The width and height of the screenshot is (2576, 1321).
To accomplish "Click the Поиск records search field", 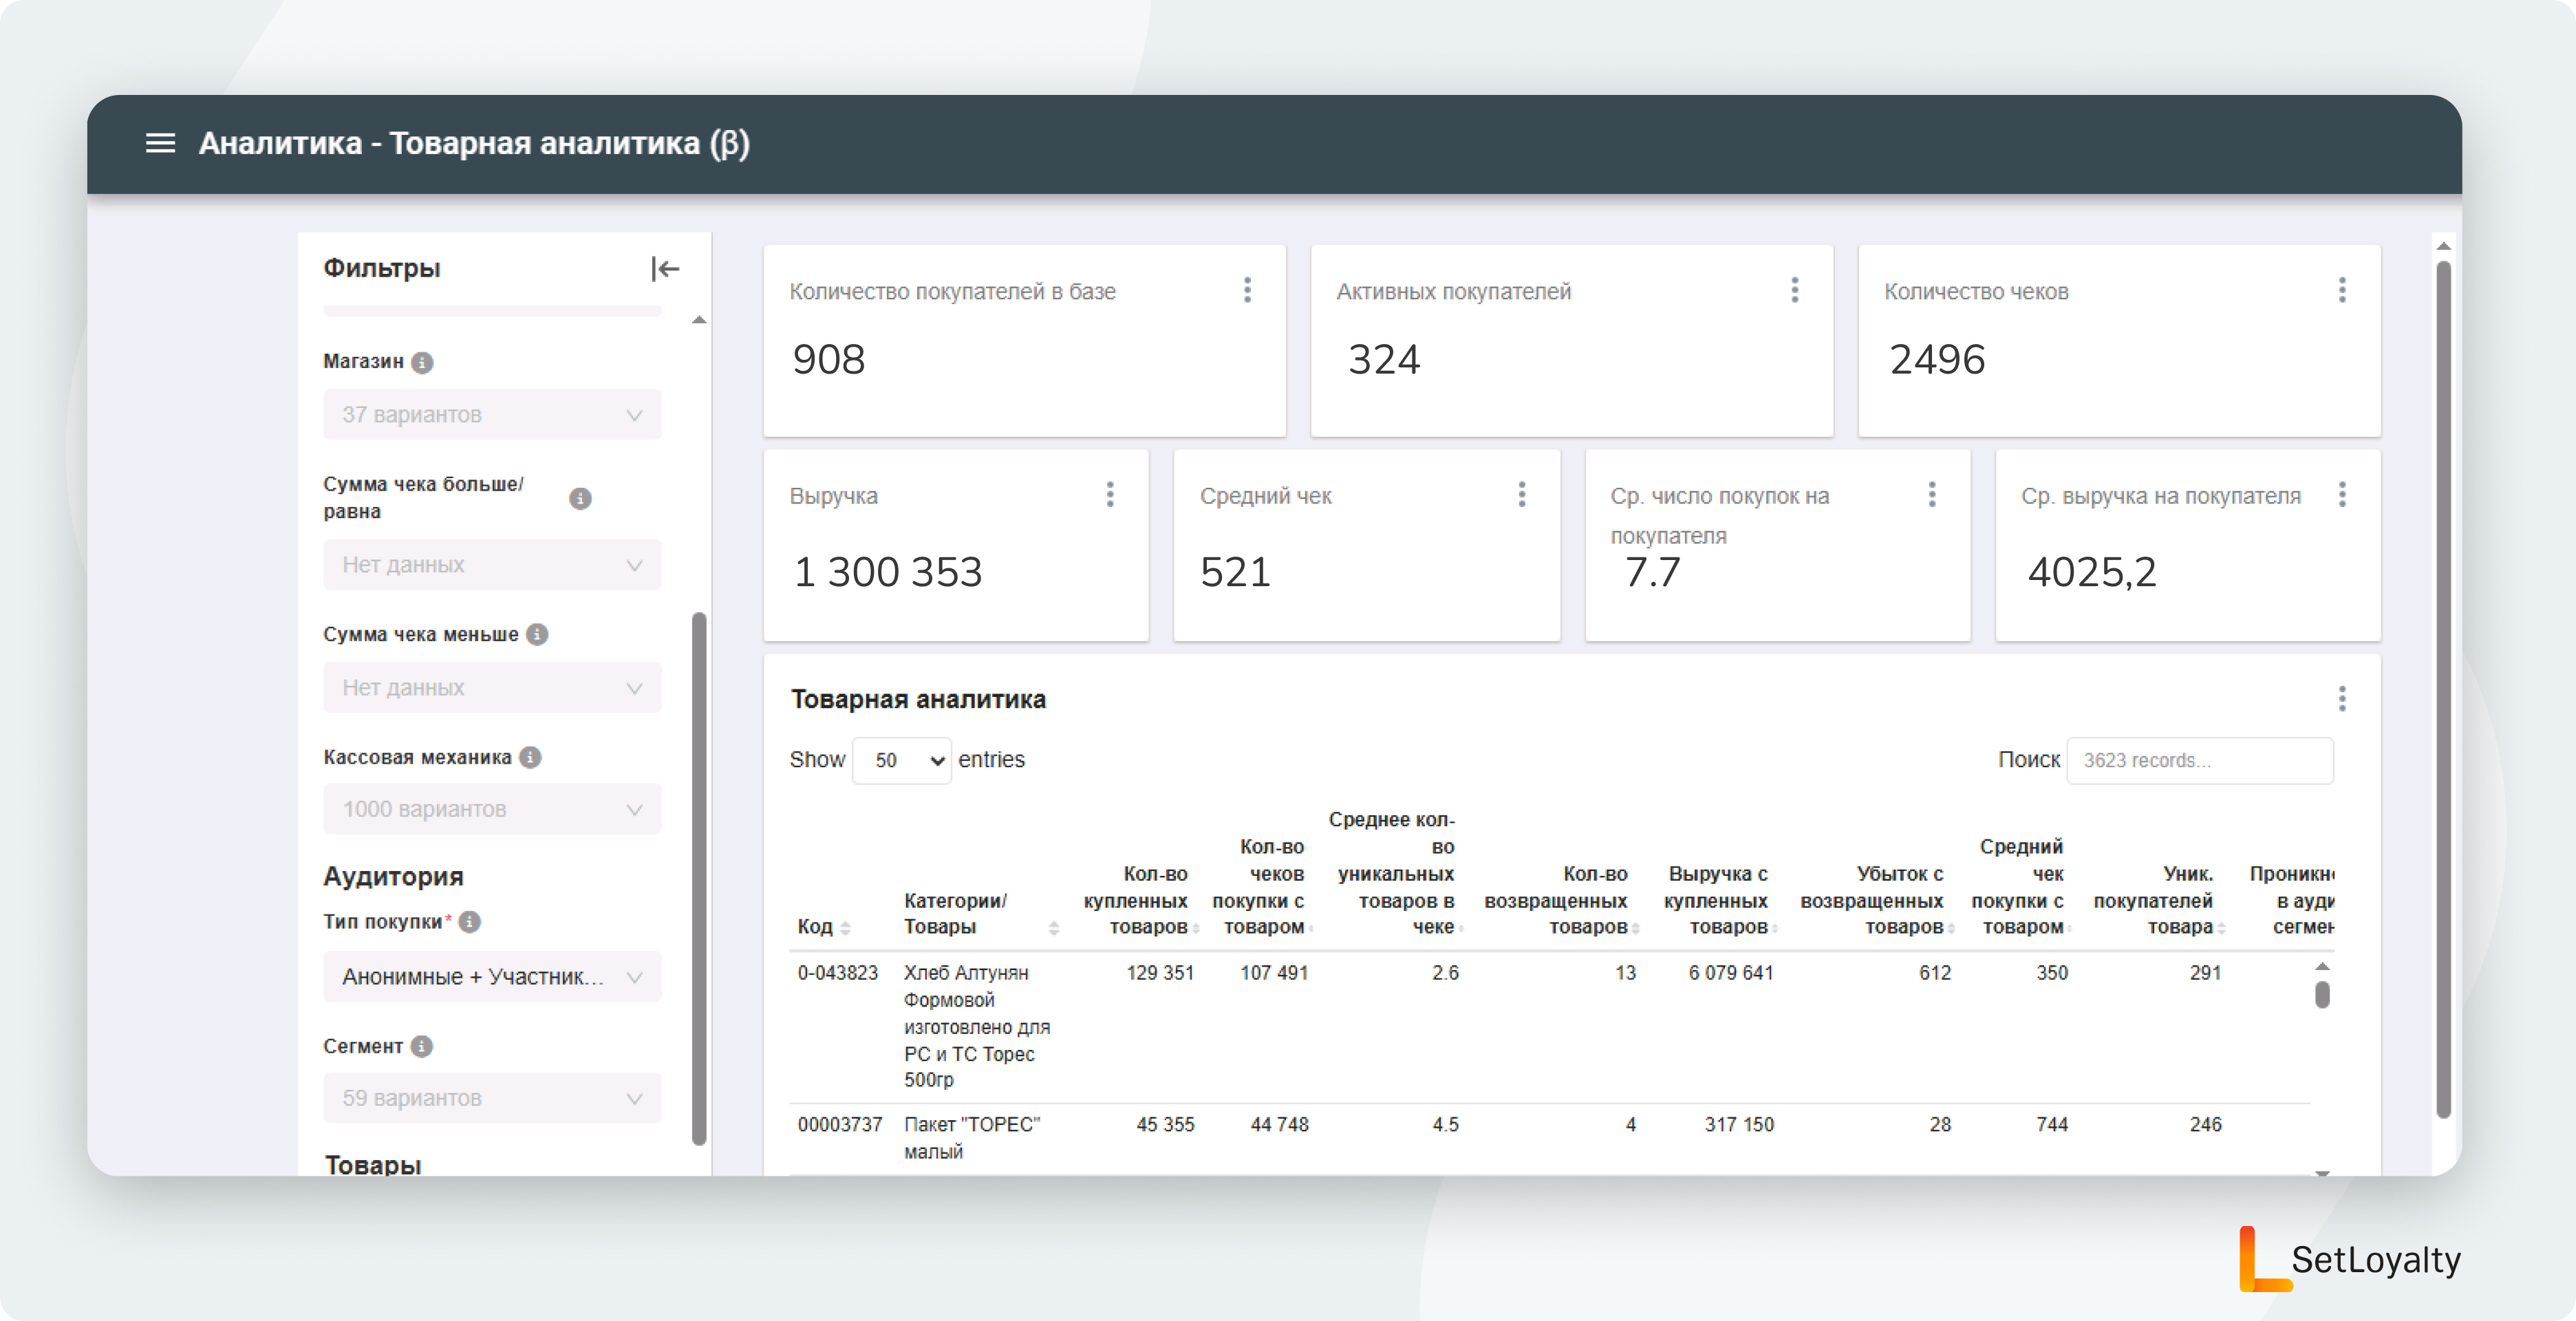I will (x=2200, y=760).
